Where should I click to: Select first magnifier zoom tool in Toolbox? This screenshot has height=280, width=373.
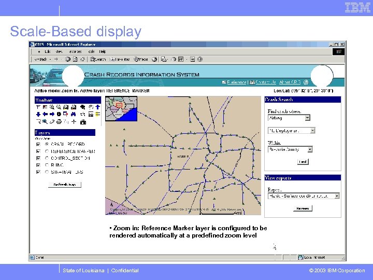[x=52, y=107]
